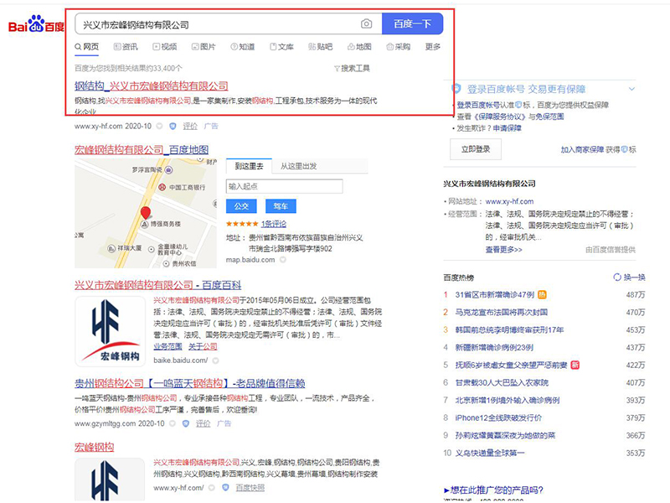Click the 公交 button
The image size is (670, 503).
(x=241, y=206)
